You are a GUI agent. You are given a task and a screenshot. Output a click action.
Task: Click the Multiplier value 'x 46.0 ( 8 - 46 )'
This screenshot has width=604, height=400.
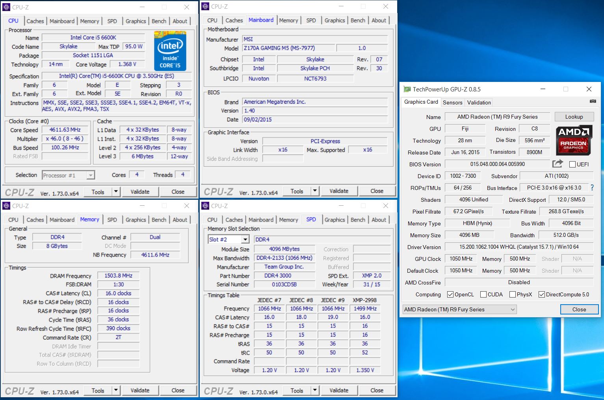[x=65, y=139]
